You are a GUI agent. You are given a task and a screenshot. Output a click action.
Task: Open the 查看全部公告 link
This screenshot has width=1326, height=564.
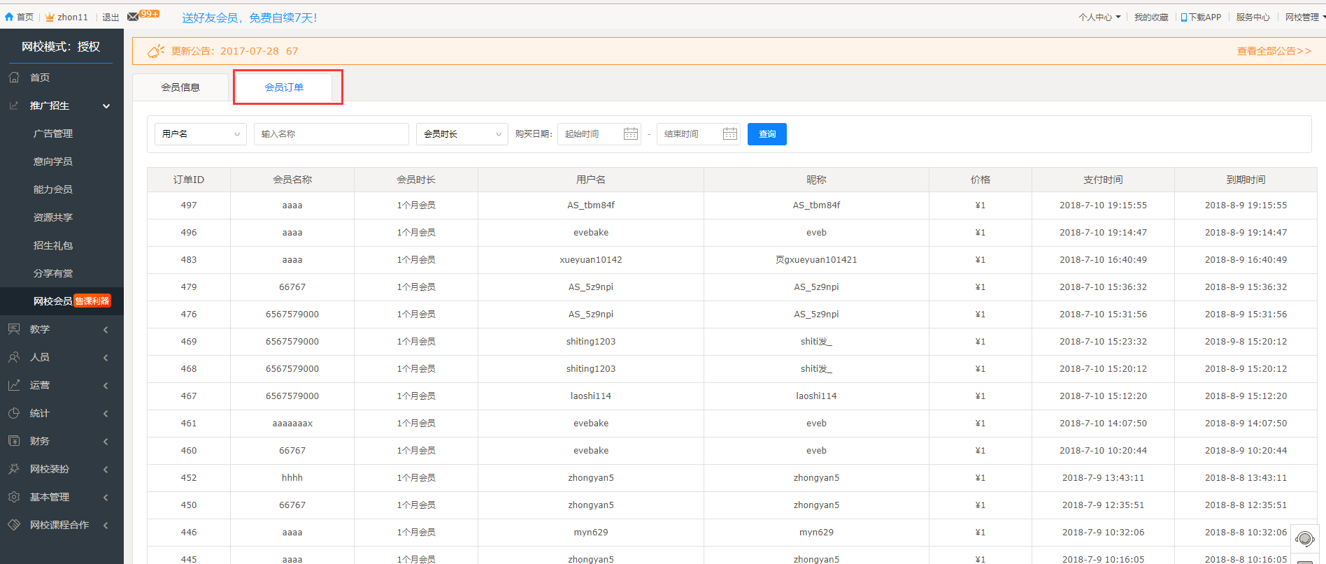[x=1274, y=51]
